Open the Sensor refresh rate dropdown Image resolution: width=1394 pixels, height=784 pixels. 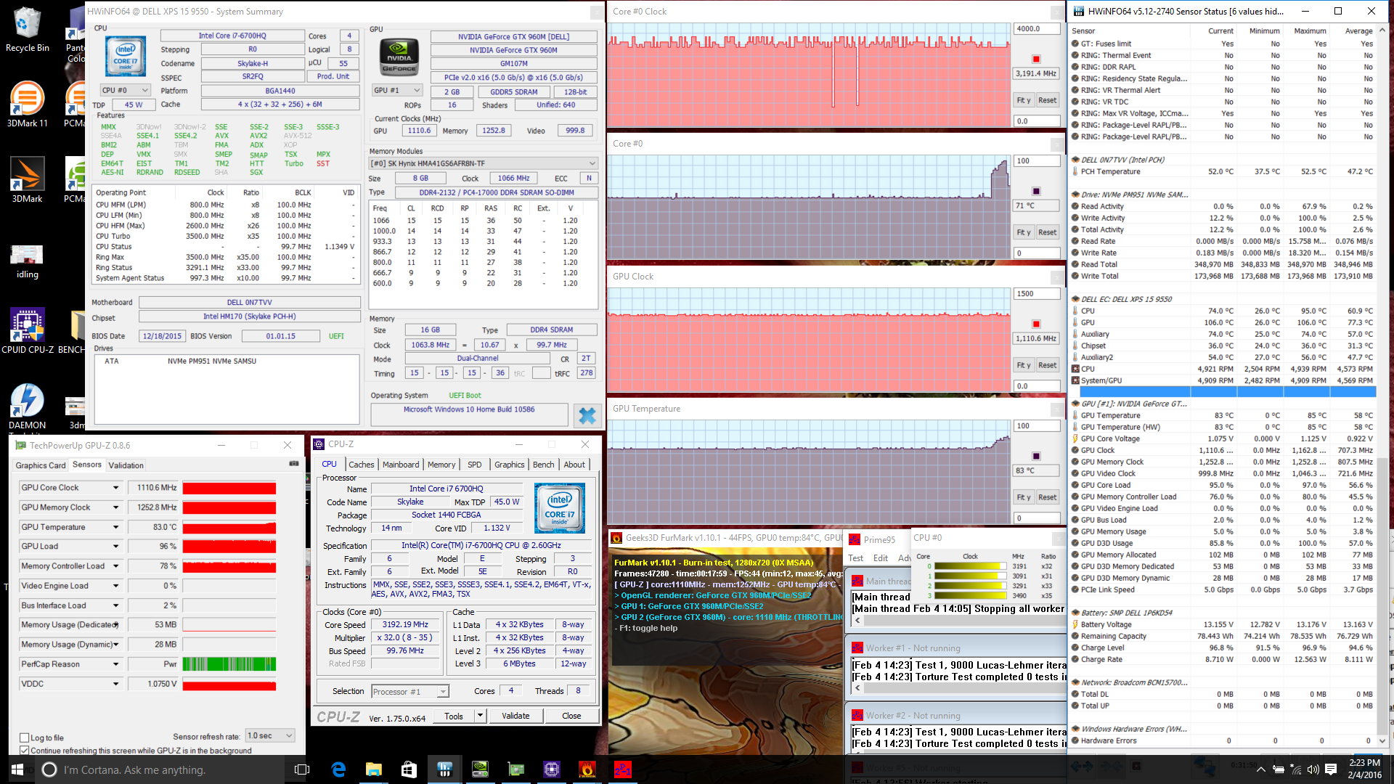270,736
